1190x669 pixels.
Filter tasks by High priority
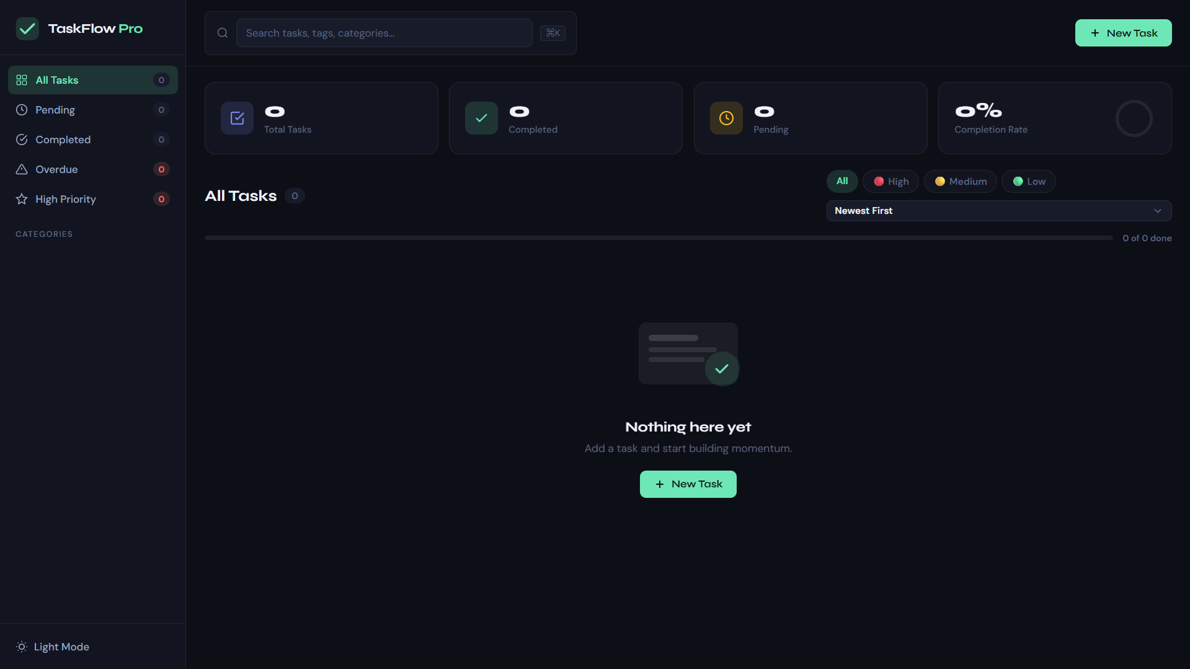pos(890,181)
